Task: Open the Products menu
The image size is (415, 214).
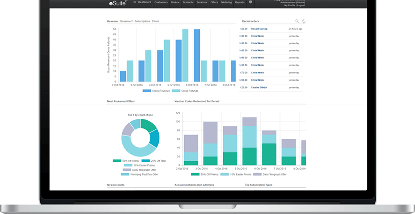Action: point(188,2)
